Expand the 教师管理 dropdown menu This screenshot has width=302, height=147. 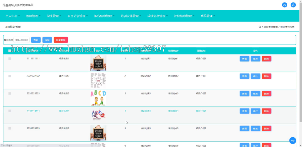(x=33, y=16)
